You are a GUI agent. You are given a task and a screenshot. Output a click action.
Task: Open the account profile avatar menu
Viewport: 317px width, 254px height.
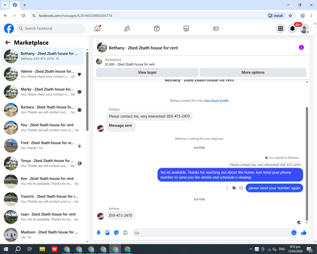click(304, 29)
